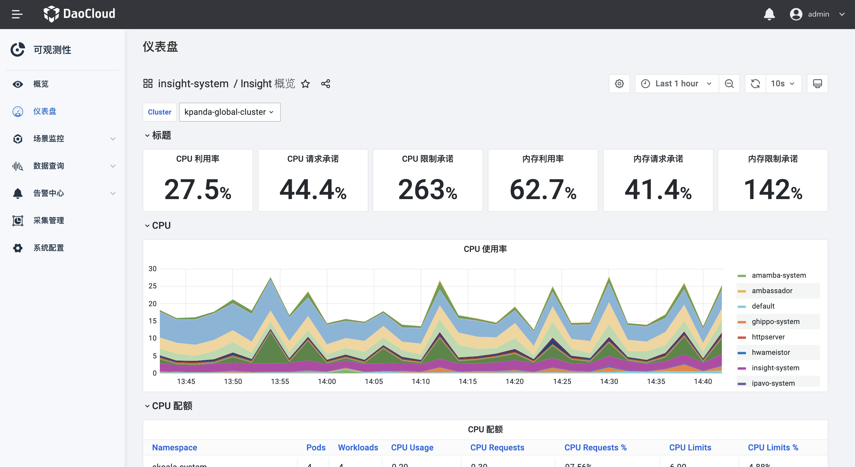Collapse the navigation with the hamburger toggle
Screen dimensions: 855x467
tap(17, 14)
